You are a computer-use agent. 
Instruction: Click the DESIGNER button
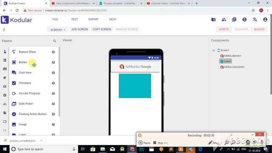[x=241, y=29]
